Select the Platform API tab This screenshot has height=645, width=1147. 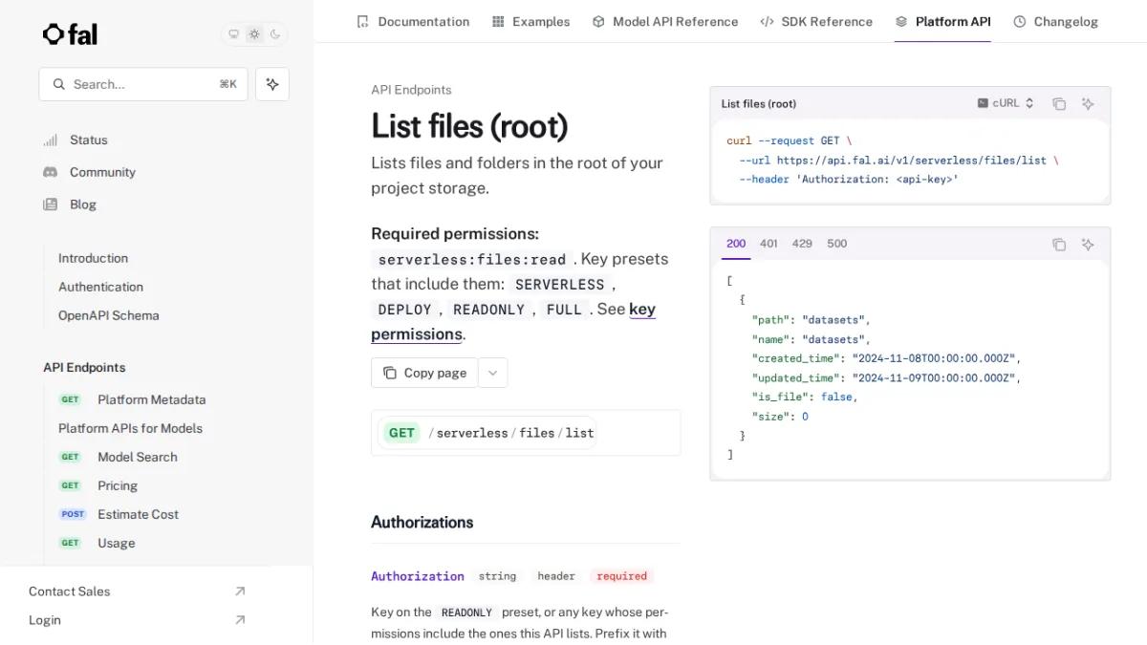[942, 21]
